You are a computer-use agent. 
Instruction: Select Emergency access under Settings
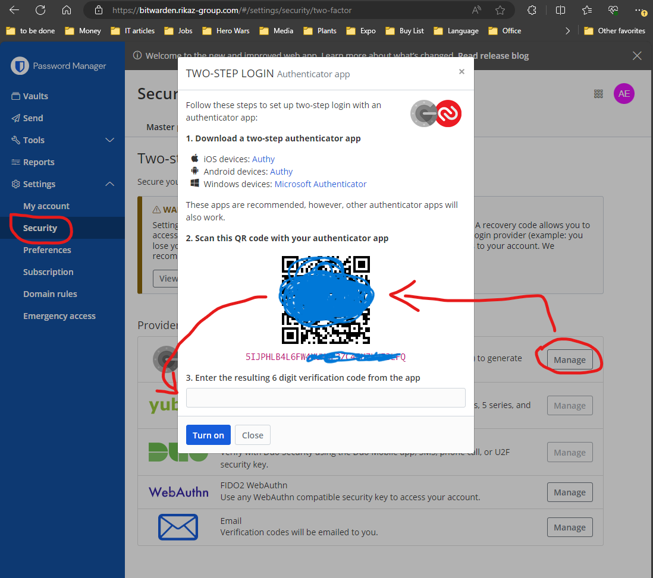59,316
